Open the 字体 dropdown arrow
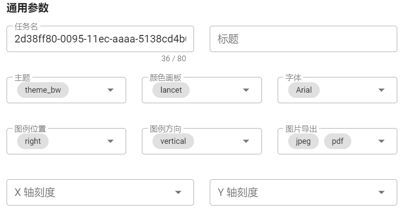The width and height of the screenshot is (406, 209). 381,90
